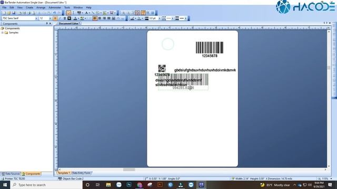Open the Administer menu

pyautogui.click(x=55, y=7)
